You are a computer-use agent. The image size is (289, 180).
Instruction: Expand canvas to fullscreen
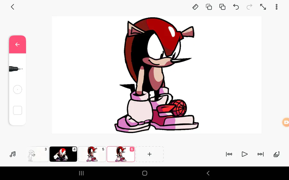[x=263, y=7]
